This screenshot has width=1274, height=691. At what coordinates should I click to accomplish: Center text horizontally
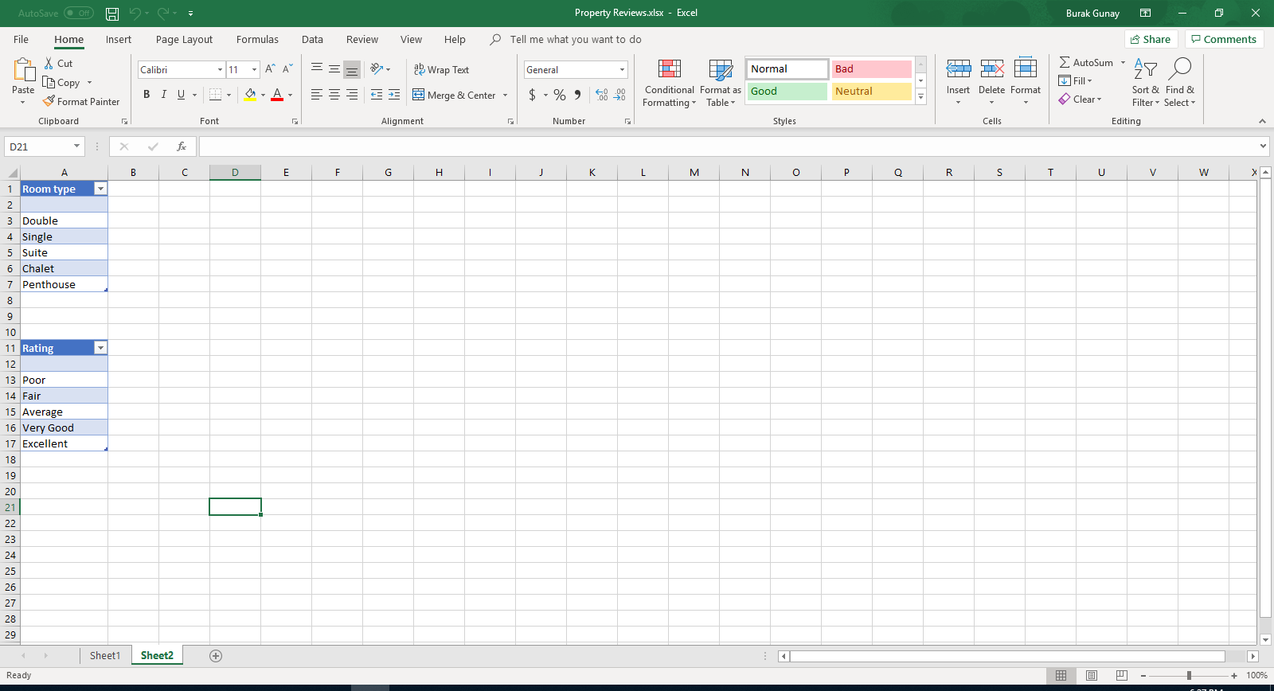coord(334,95)
